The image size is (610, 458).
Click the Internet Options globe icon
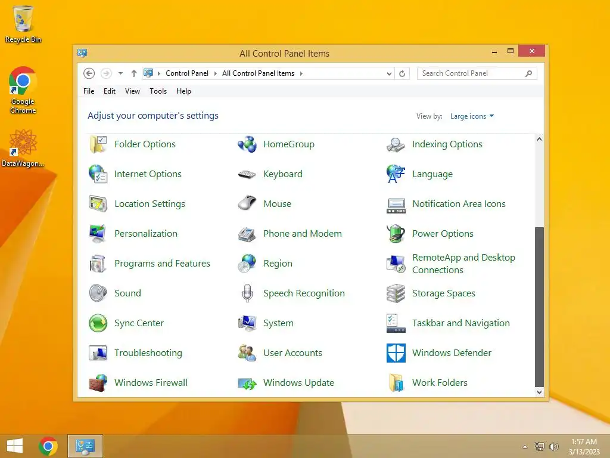(x=98, y=174)
